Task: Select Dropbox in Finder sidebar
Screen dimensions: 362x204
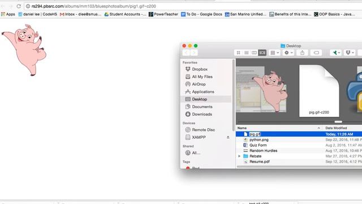Action: 196,69
